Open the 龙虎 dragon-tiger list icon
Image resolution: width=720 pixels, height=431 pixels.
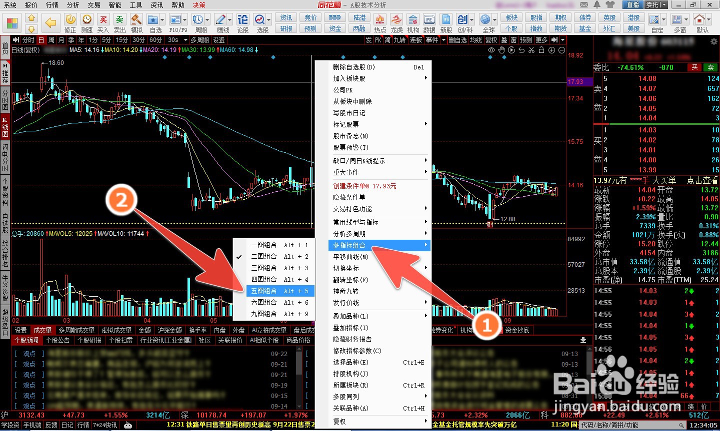396,19
